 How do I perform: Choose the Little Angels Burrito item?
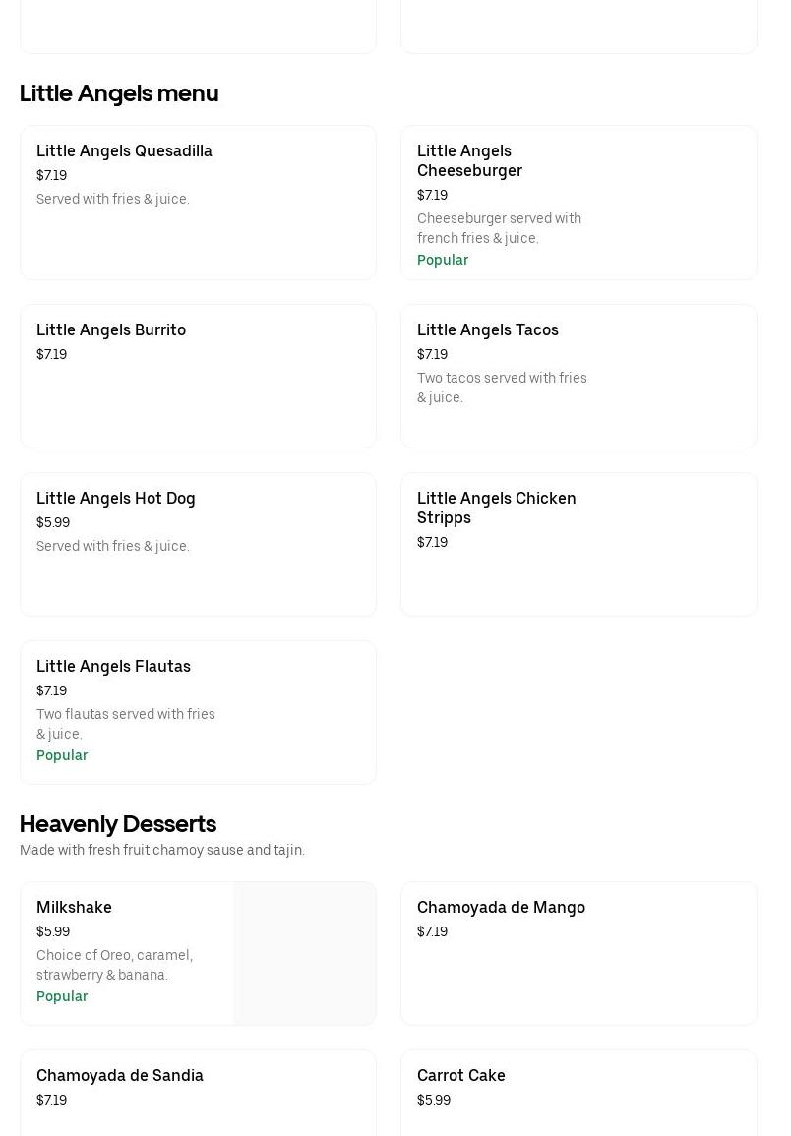(x=111, y=330)
